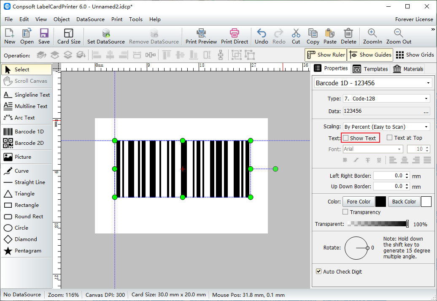Choose the Diamond shape tool

coord(27,239)
